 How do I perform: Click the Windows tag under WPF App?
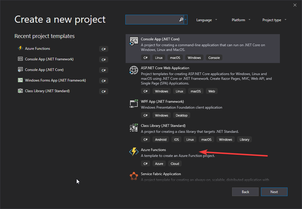162,115
